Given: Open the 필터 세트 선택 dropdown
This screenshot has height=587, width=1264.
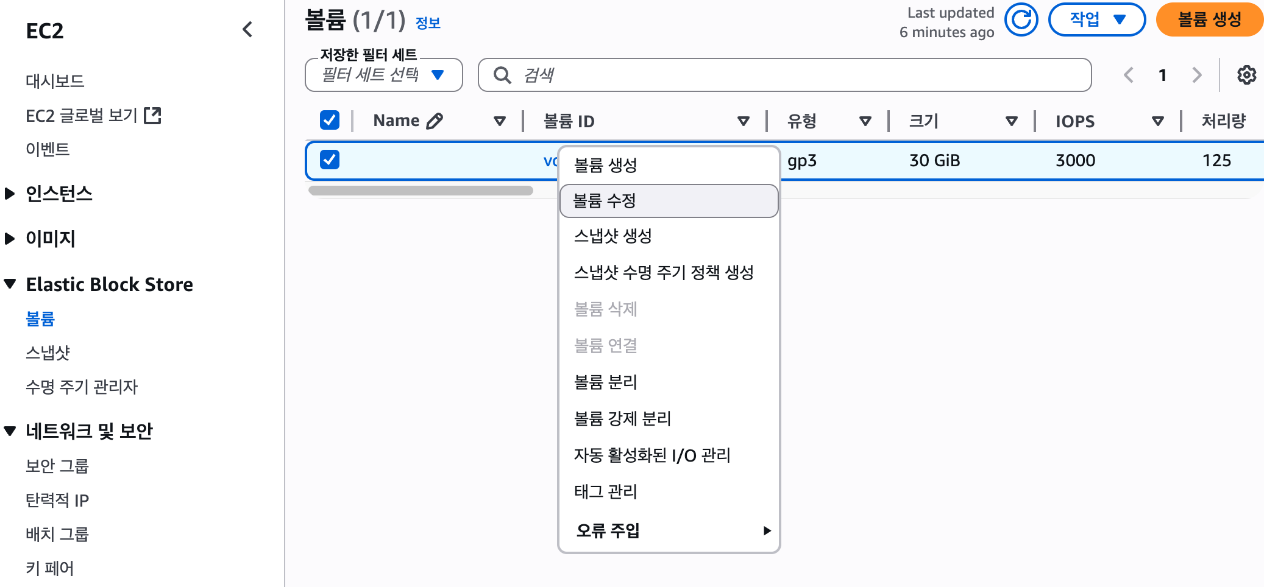Looking at the screenshot, I should point(383,75).
